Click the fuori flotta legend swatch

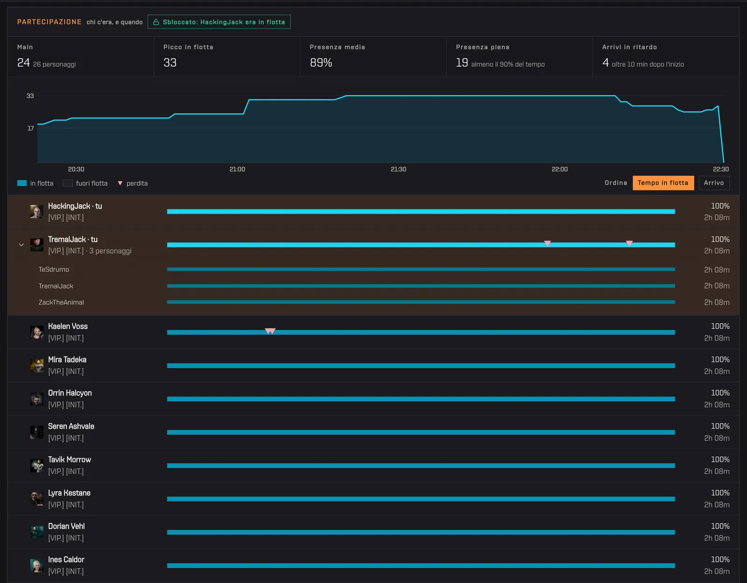68,183
